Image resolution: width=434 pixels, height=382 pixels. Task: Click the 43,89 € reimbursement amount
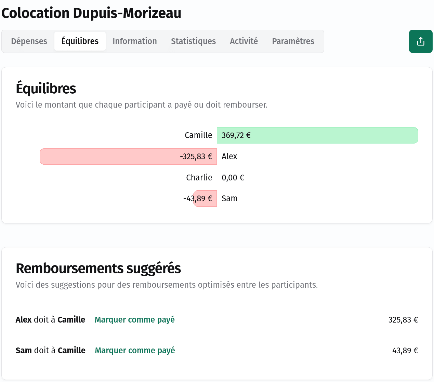(x=405, y=351)
